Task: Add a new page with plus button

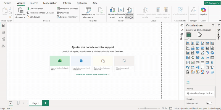Action: click(45, 103)
